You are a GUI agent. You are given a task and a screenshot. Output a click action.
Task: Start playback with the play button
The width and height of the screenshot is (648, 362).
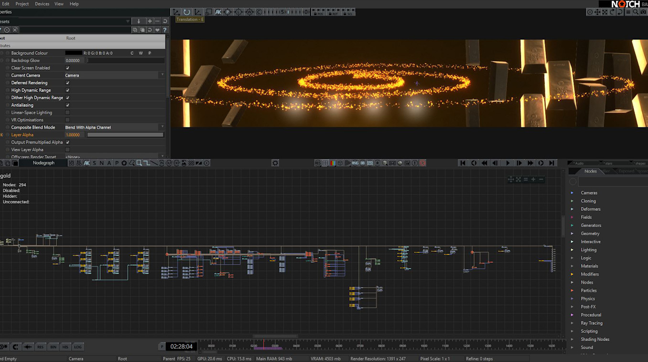click(x=508, y=163)
